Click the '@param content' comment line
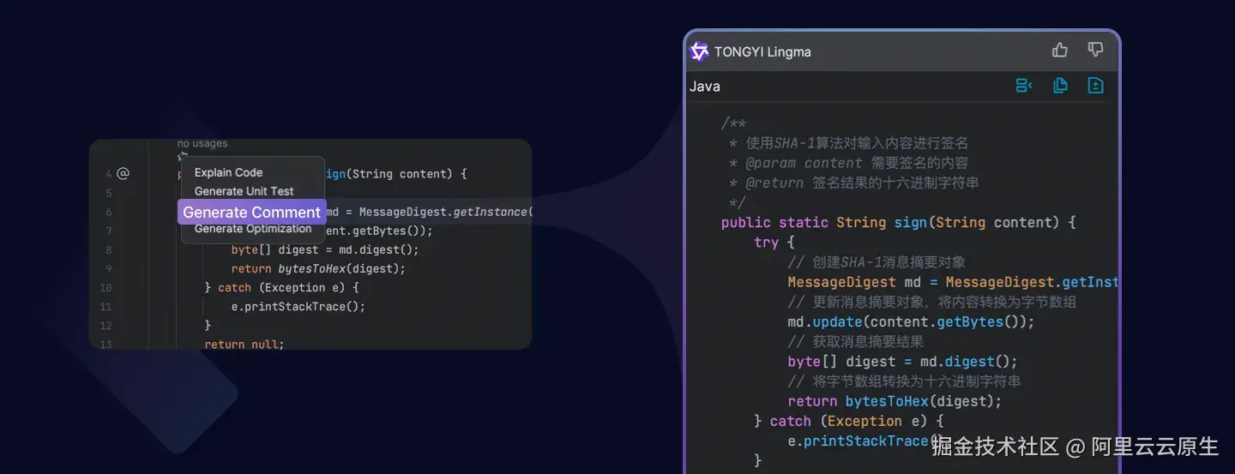 848,163
